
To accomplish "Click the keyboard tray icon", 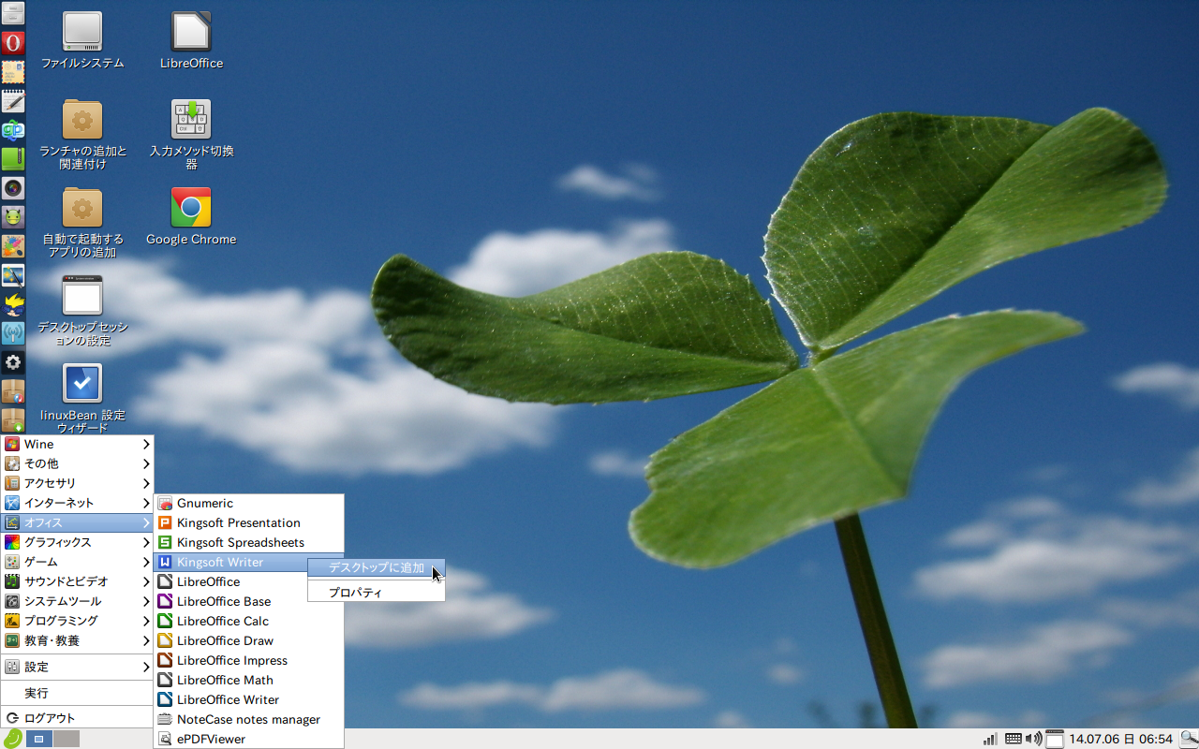I will 1014,739.
